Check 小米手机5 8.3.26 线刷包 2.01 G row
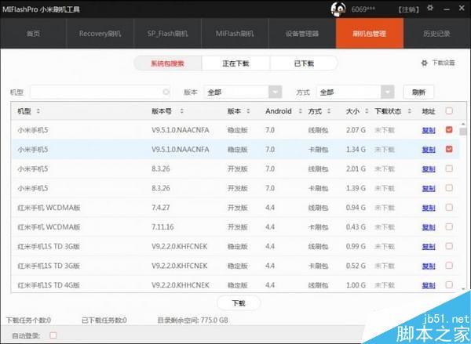The height and width of the screenshot is (344, 471). tap(449, 168)
